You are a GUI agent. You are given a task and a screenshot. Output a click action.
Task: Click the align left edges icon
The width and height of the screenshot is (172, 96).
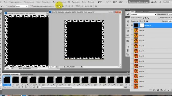pos(66,6)
